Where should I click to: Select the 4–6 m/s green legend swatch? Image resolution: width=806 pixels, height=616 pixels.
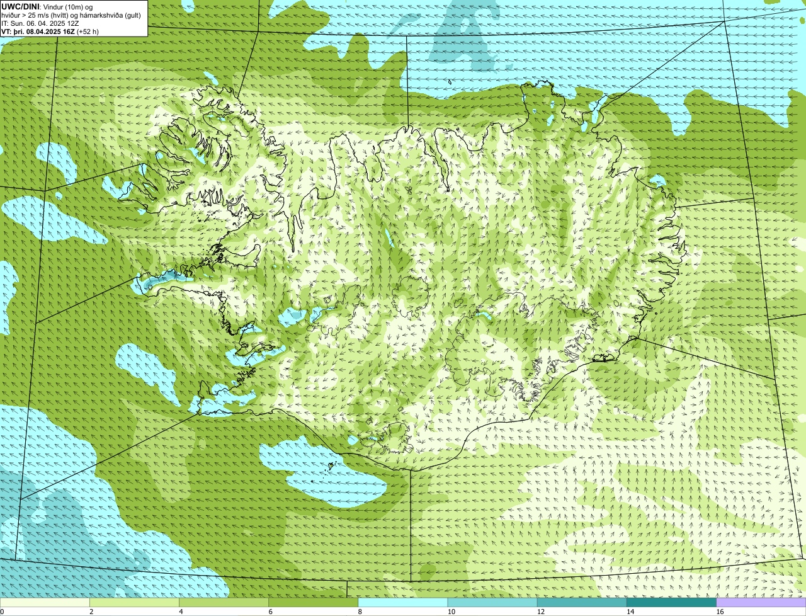tap(224, 602)
